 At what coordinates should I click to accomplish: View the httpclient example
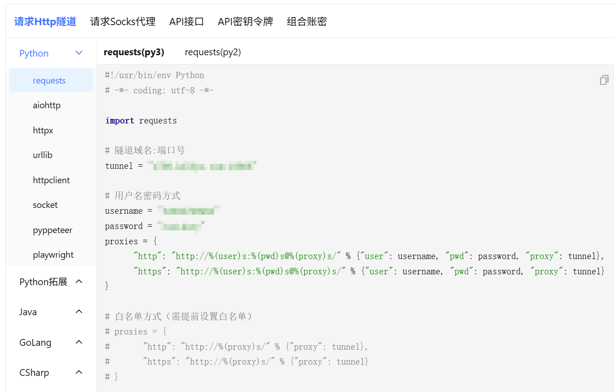click(x=51, y=180)
